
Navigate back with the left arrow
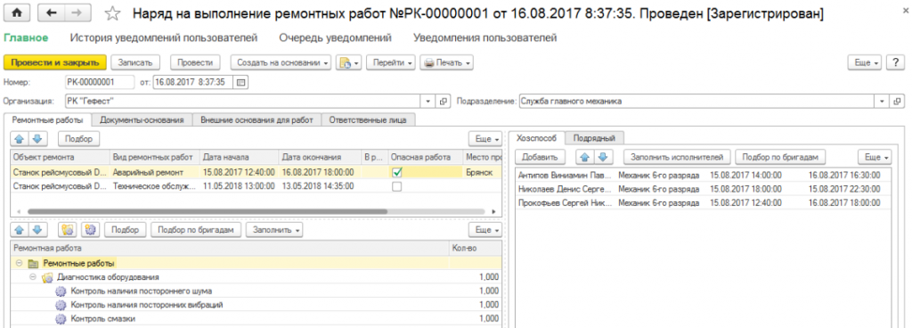(51, 12)
